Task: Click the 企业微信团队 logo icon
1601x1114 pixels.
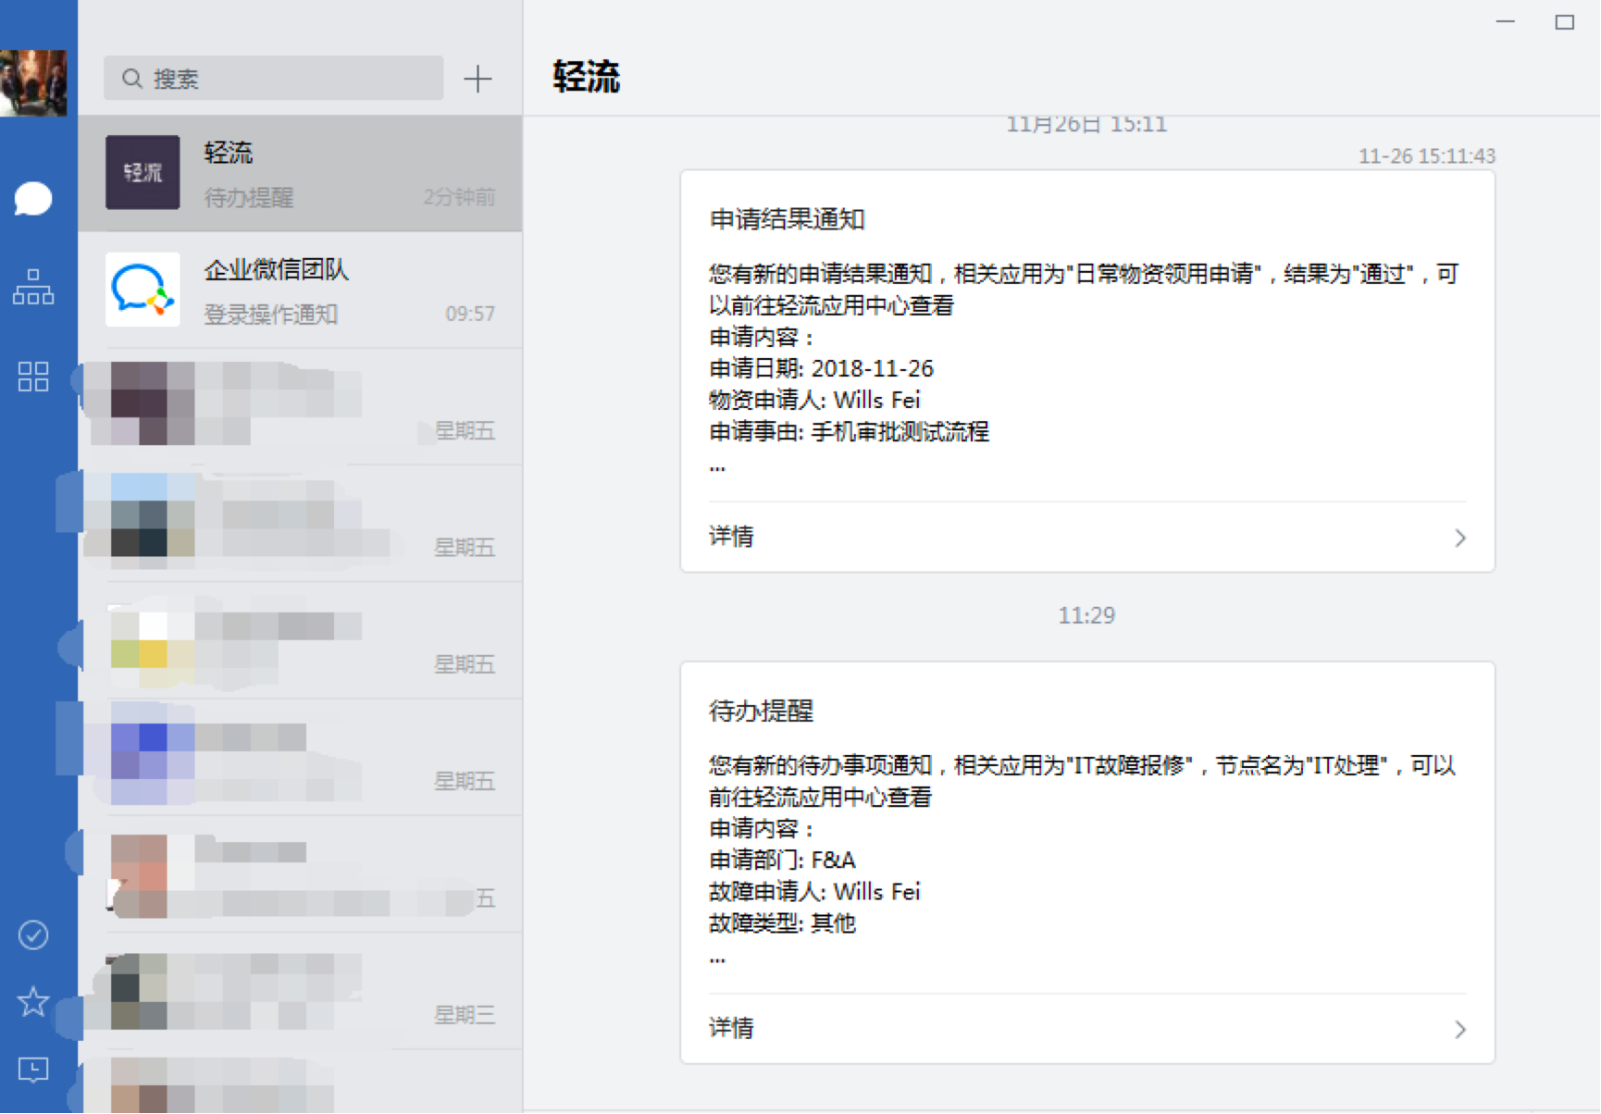Action: click(143, 290)
